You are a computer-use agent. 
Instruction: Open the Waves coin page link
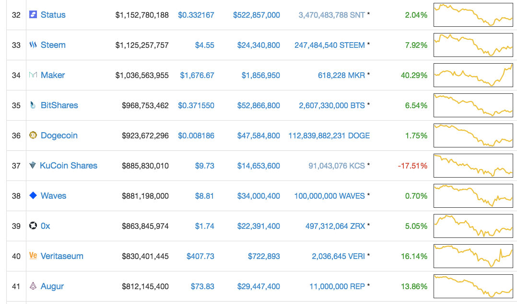(53, 196)
